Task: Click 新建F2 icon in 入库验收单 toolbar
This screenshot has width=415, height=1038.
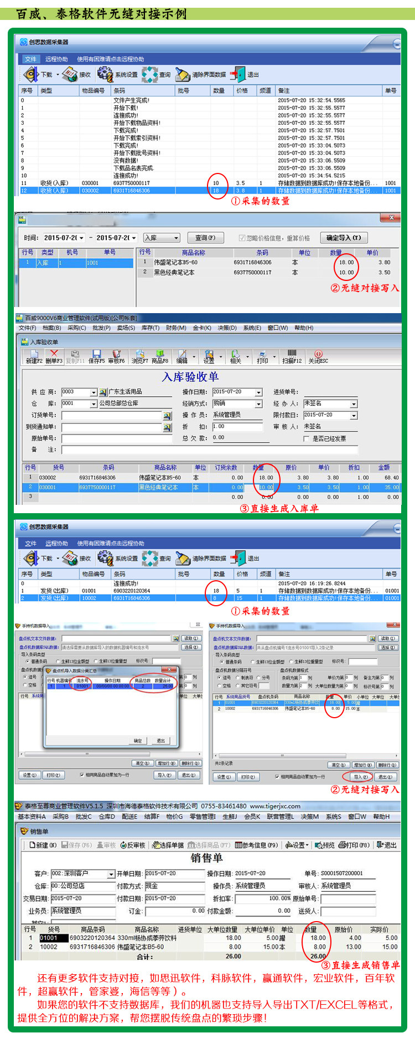Action: coord(34,354)
